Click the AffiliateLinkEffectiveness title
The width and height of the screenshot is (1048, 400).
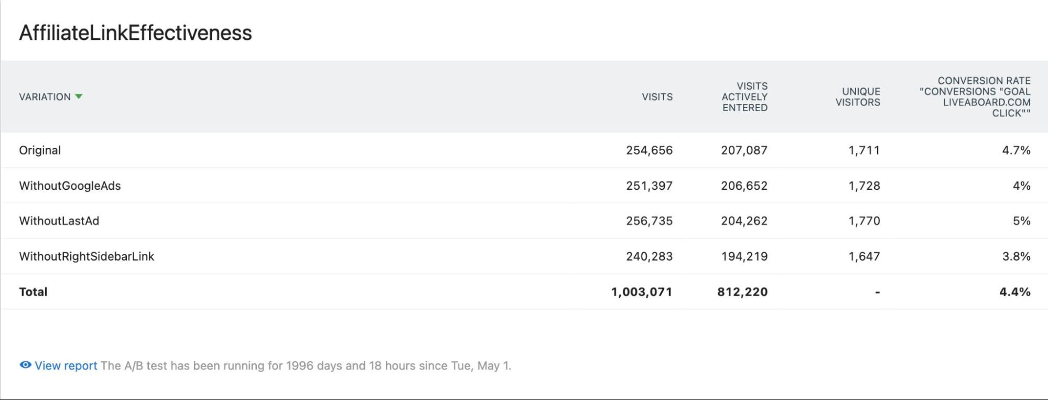(x=135, y=33)
